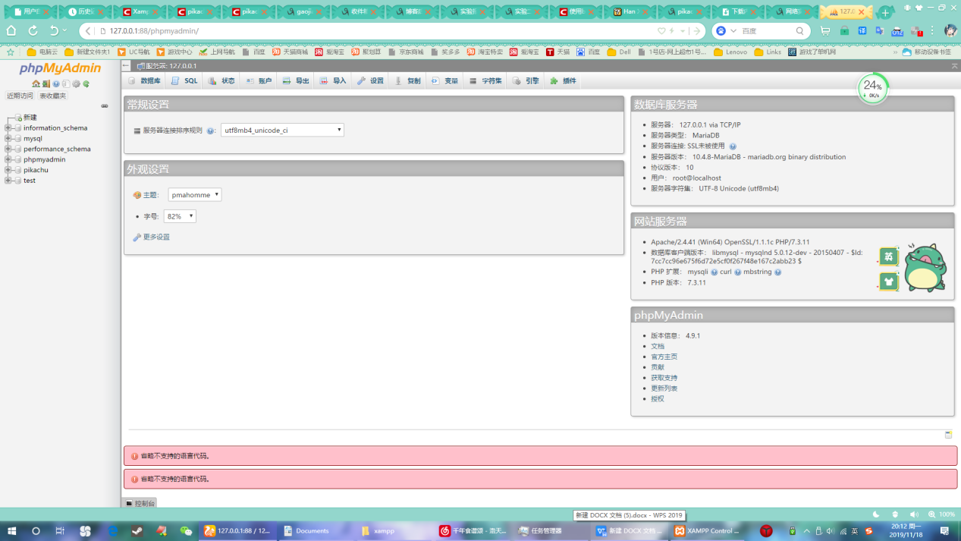This screenshot has height=541, width=961.
Task: Click the 24% network speed widget
Action: [873, 89]
